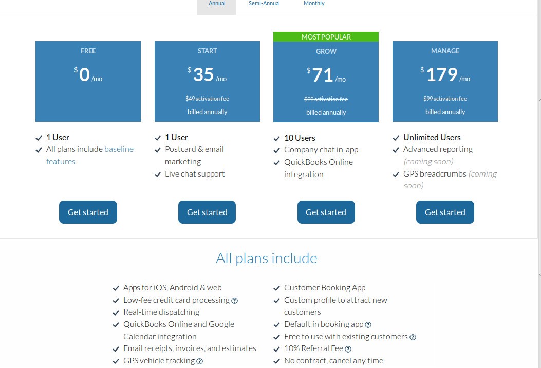Open help tooltip for Default in booking app
Viewport: 541px width, 368px height.
click(x=368, y=325)
